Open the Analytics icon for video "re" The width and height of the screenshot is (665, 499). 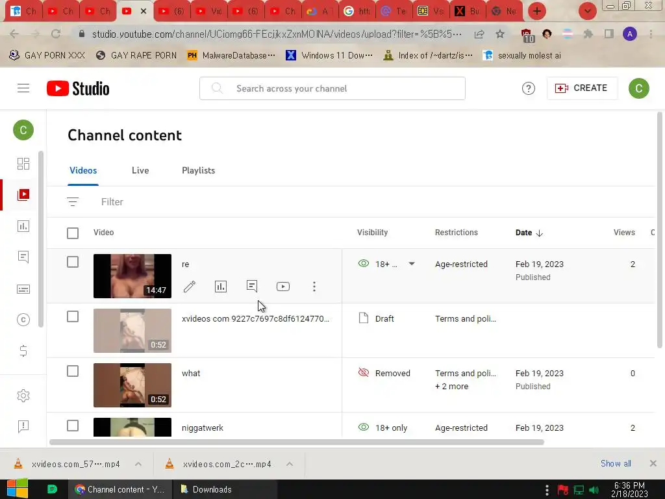coord(221,287)
